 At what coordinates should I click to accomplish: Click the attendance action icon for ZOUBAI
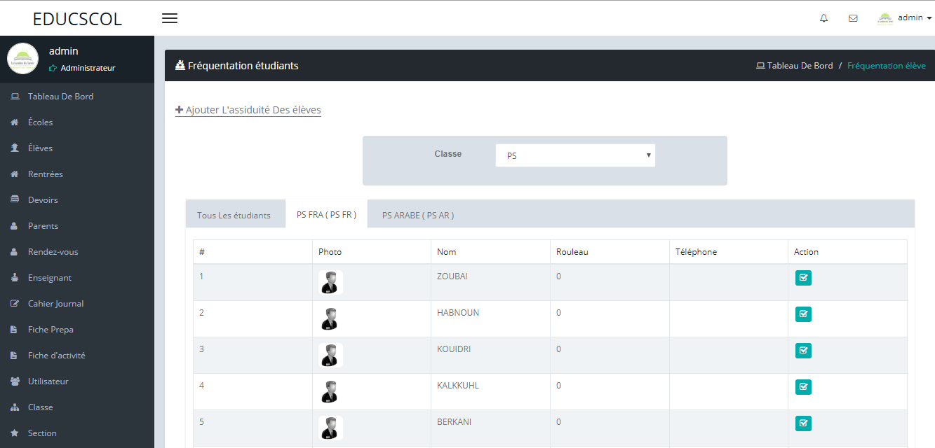[802, 277]
